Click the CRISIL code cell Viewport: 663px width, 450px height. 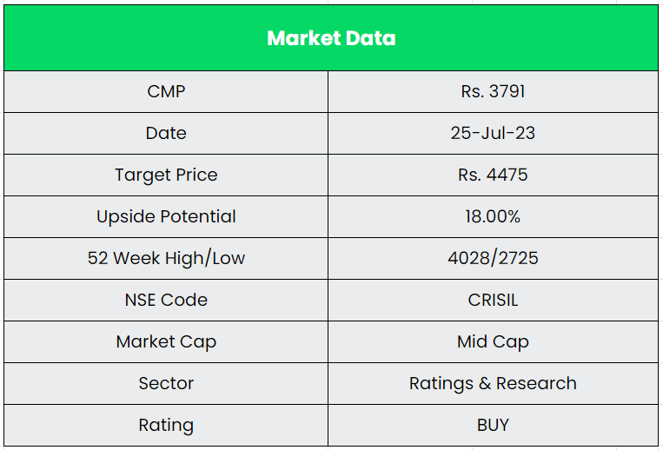[x=493, y=300]
